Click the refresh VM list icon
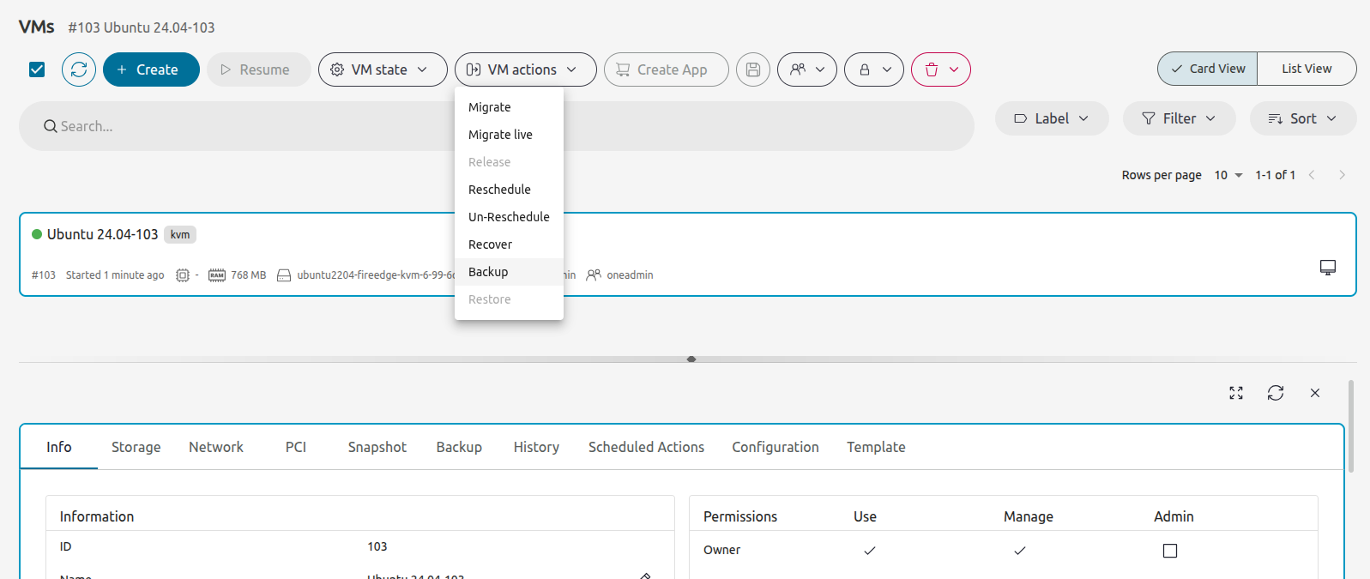This screenshot has height=579, width=1370. pyautogui.click(x=79, y=69)
